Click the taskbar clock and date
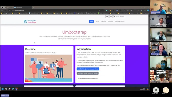 click(143, 89)
